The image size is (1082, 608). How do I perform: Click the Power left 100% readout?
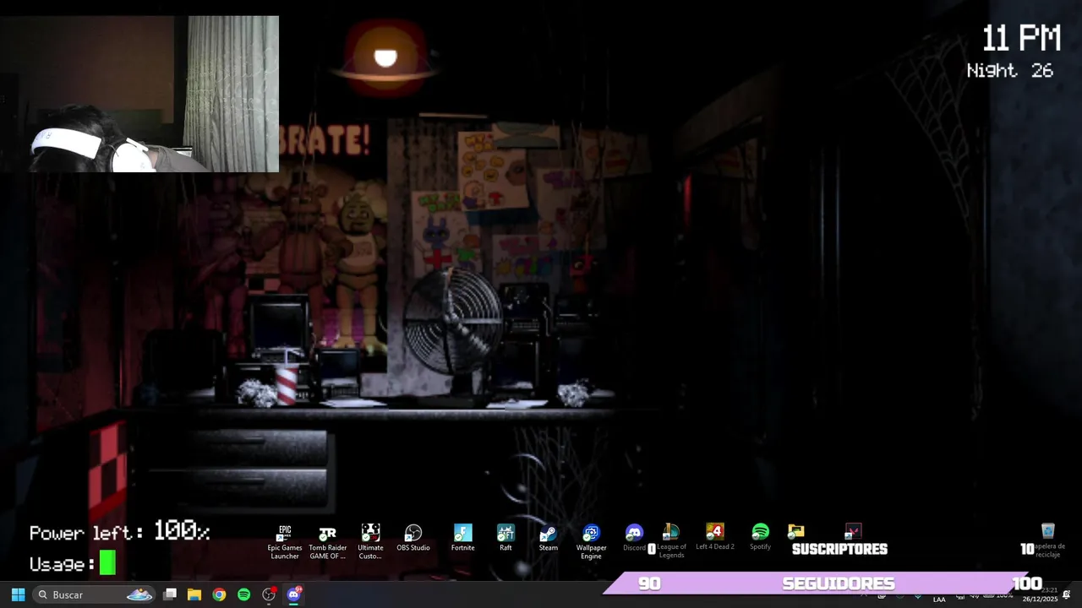[x=119, y=532]
